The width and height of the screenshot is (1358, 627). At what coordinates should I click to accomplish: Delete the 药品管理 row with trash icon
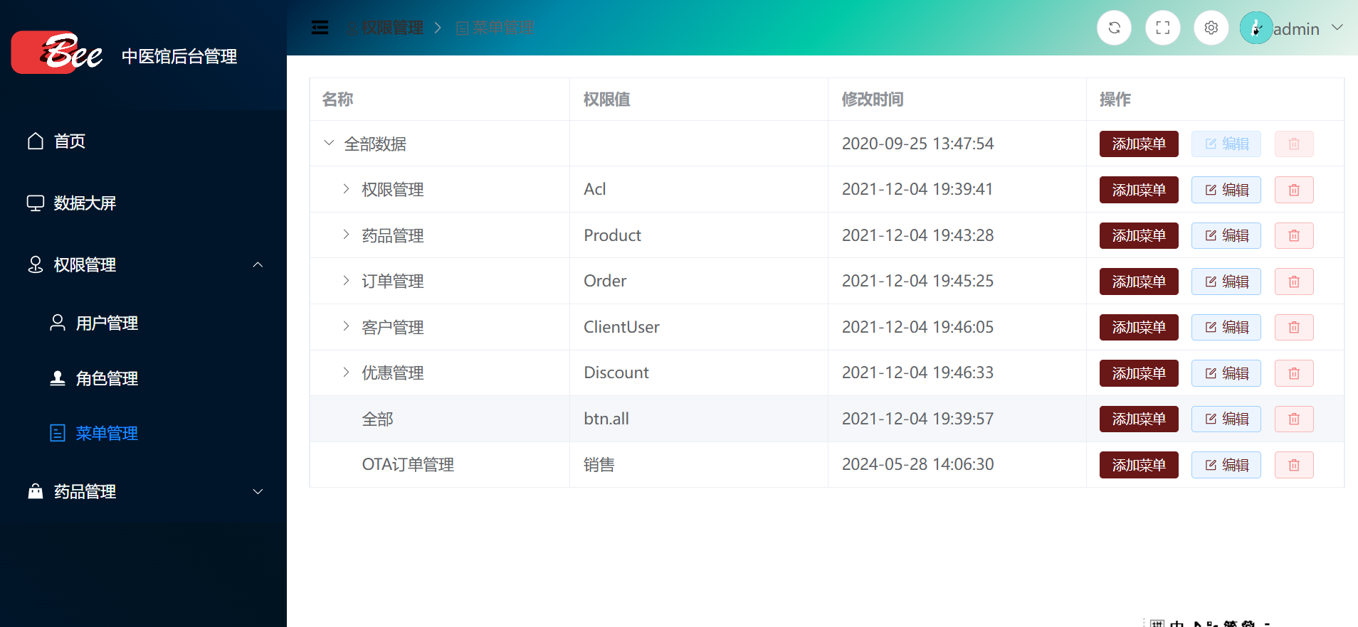pos(1293,235)
